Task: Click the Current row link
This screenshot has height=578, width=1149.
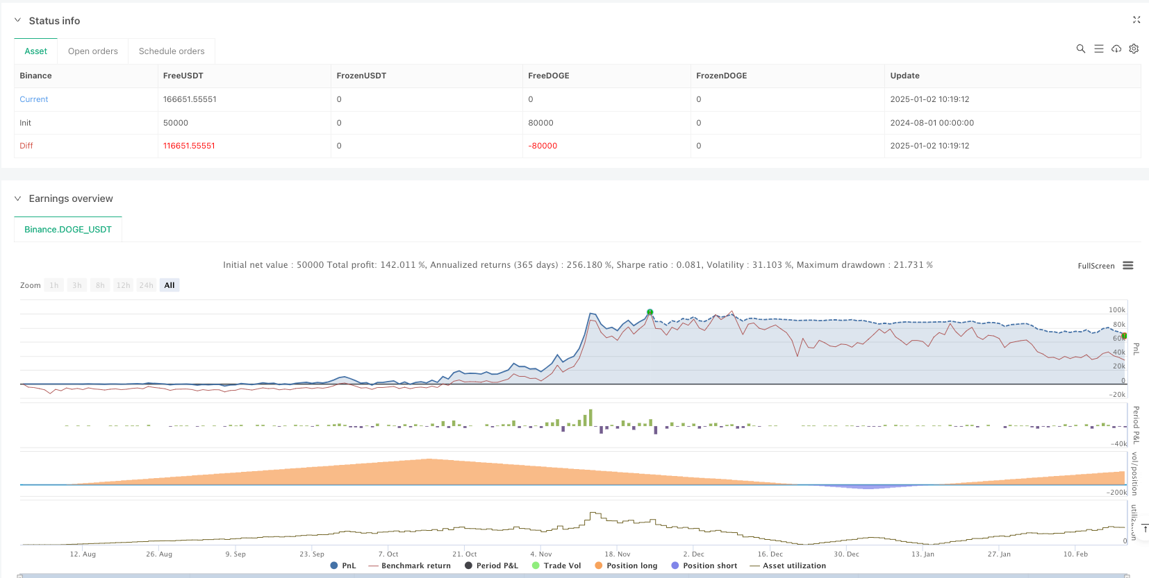Action: point(34,99)
